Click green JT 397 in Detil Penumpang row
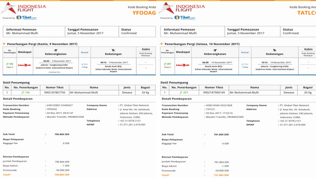This screenshot has height=178, width=316. tap(184, 92)
